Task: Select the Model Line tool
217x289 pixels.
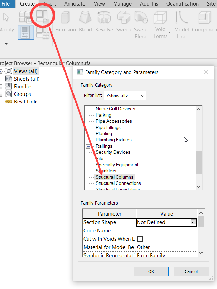Action: pyautogui.click(x=181, y=21)
